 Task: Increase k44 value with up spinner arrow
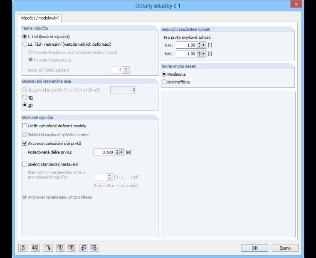[199, 44]
